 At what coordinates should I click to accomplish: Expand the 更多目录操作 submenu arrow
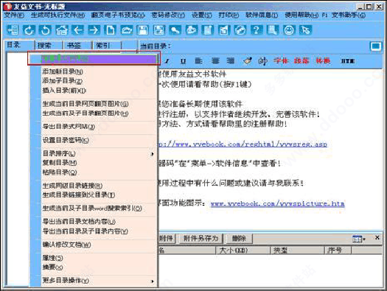point(153,281)
